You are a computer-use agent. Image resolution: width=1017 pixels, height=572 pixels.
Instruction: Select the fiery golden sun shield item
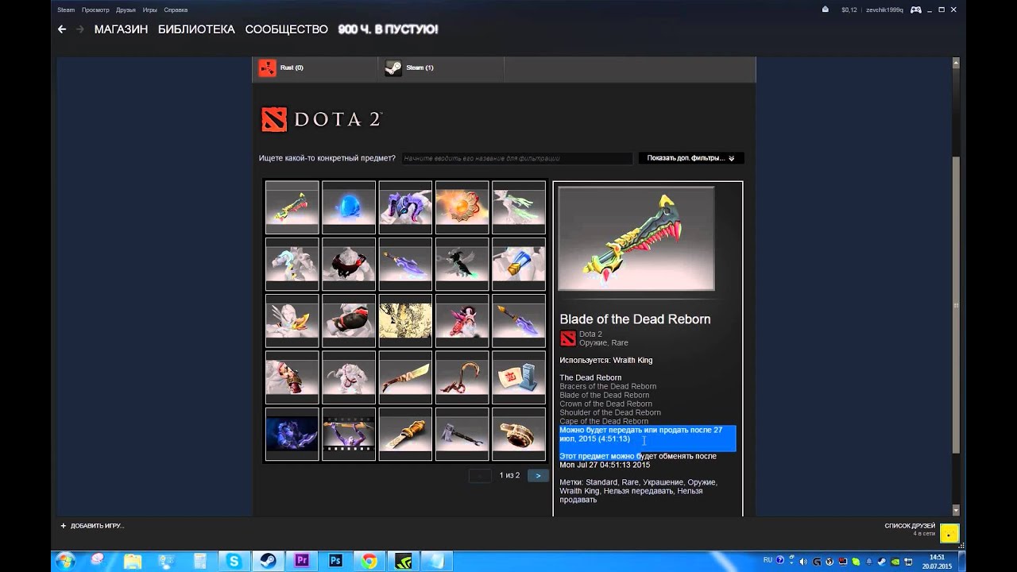[462, 207]
